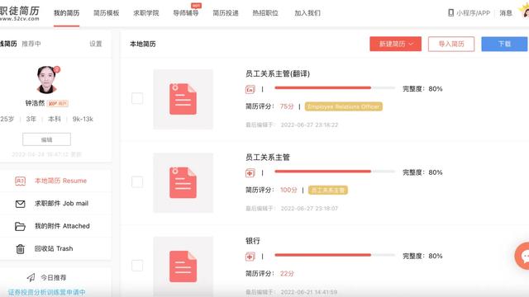
Task: Open the 员工关系主管(翻译) resume title
Action: [278, 73]
